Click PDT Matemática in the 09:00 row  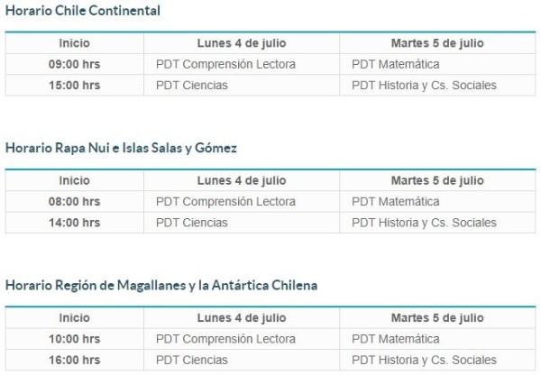click(x=396, y=64)
